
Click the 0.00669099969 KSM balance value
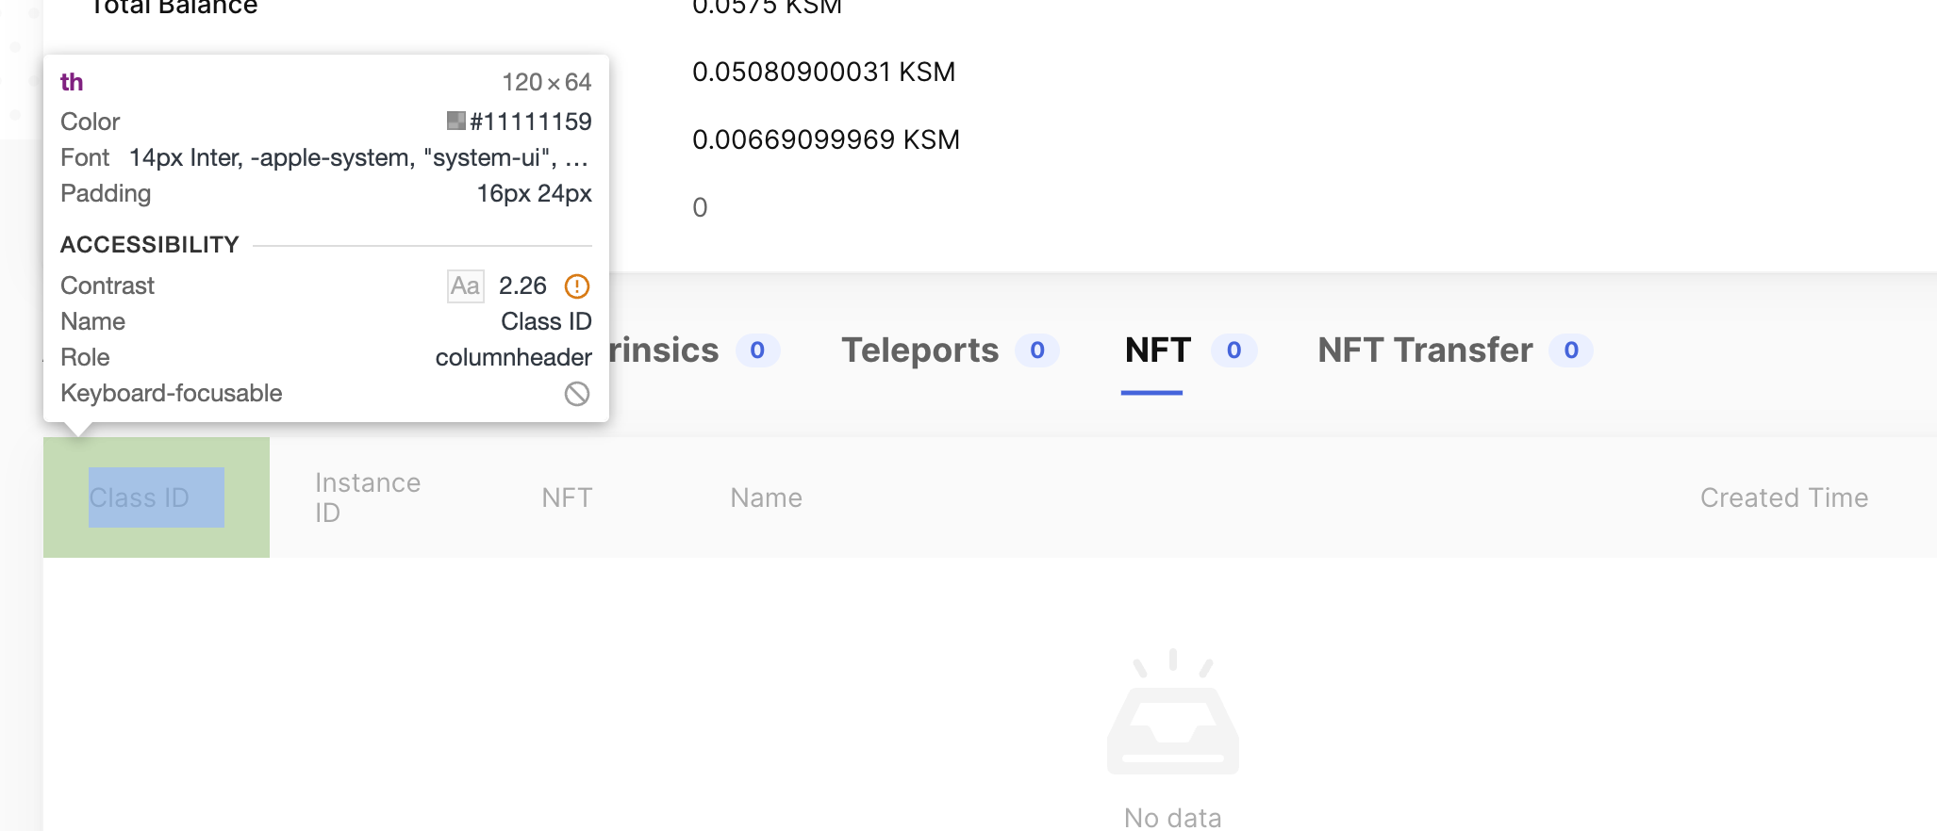tap(826, 139)
